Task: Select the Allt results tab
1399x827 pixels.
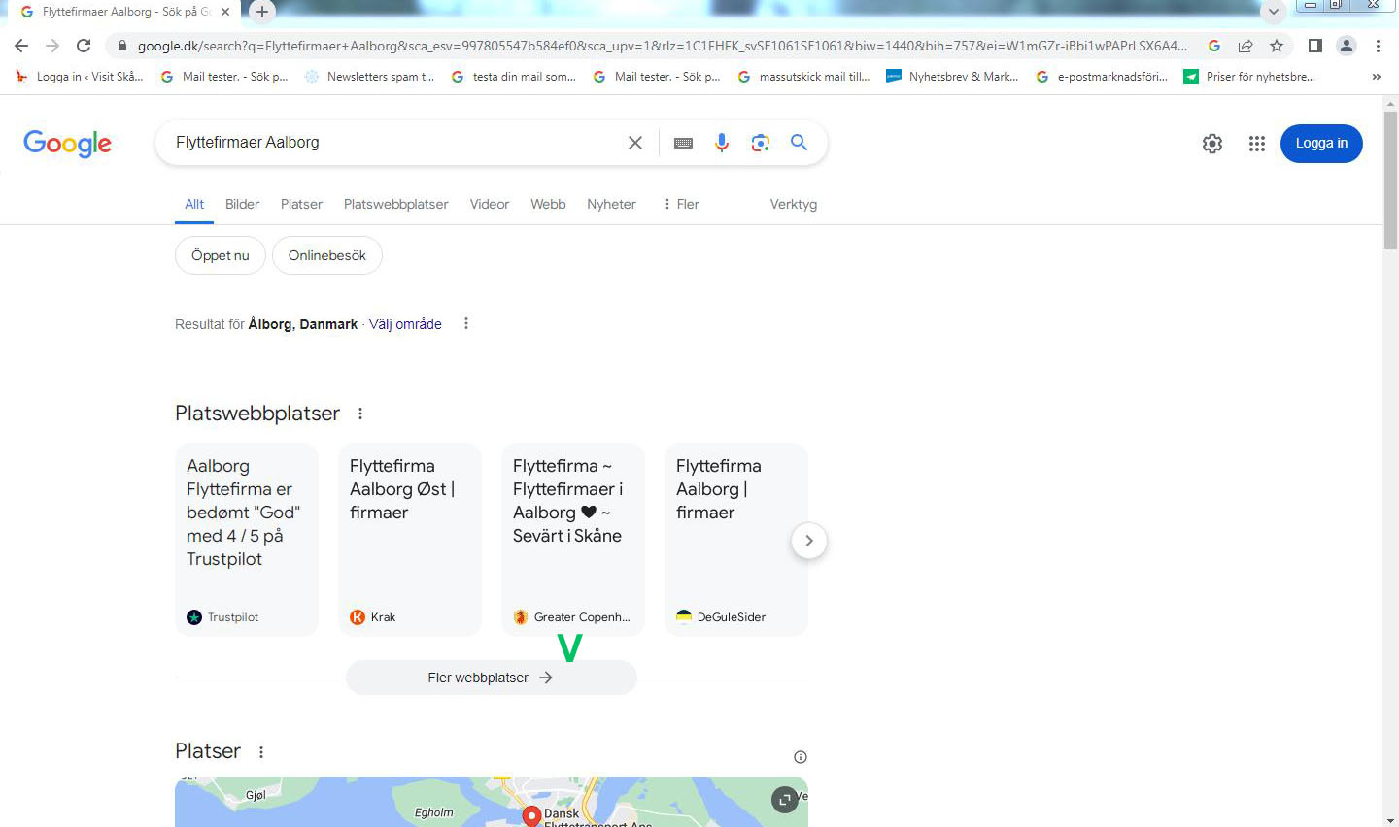Action: click(194, 204)
